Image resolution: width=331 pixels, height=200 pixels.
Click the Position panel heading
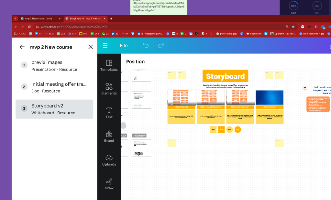coord(135,62)
